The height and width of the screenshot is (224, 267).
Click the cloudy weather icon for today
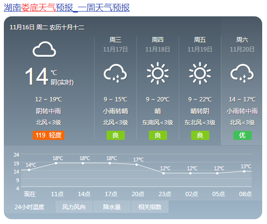(44, 49)
